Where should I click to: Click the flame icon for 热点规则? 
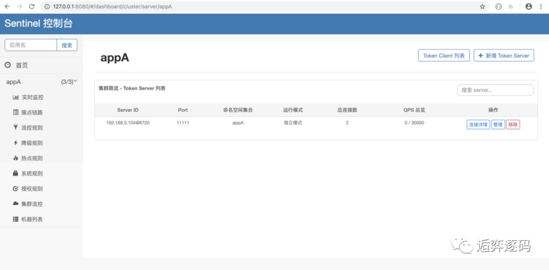[16, 158]
